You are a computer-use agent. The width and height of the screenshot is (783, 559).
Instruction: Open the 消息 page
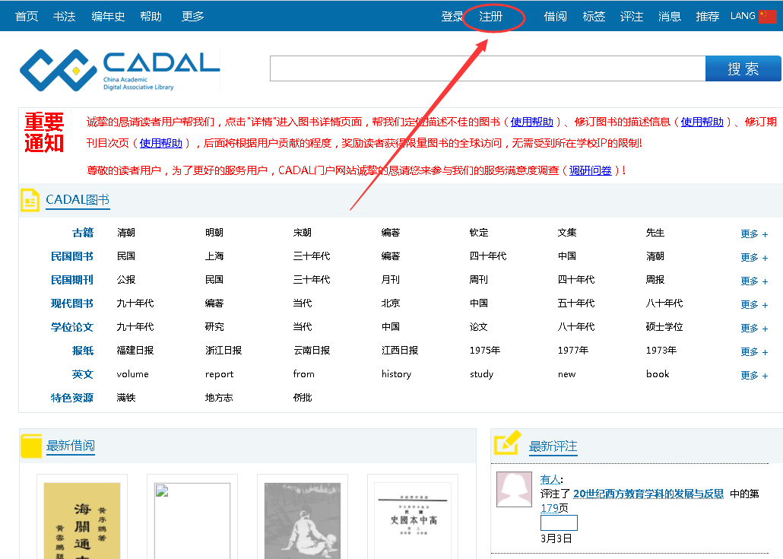point(670,17)
